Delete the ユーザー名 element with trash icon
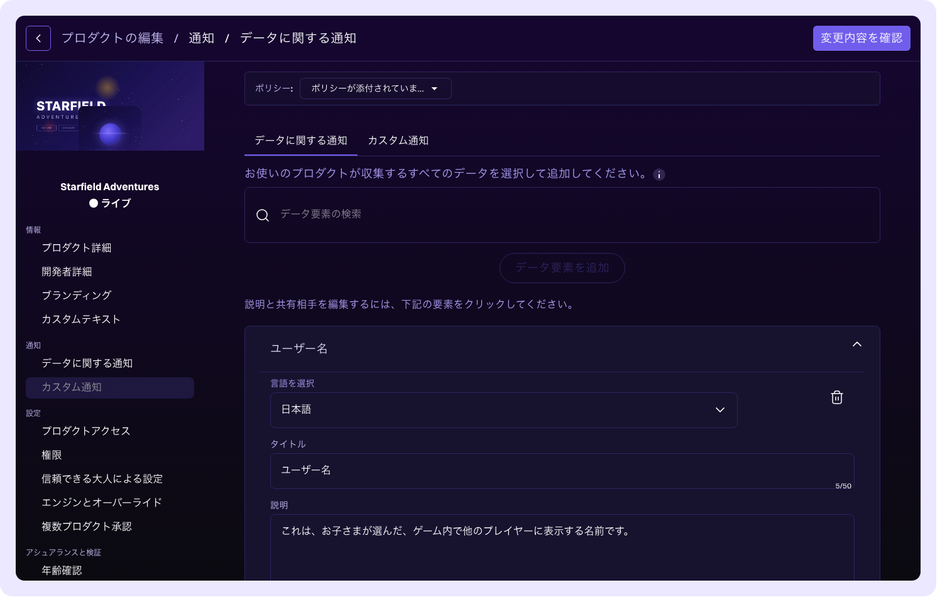Viewport: 952px width, 612px height. [837, 397]
